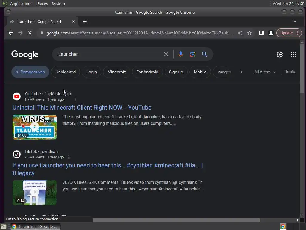Image resolution: width=306 pixels, height=230 pixels.
Task: Open Google quick settings gear
Action: (x=280, y=55)
